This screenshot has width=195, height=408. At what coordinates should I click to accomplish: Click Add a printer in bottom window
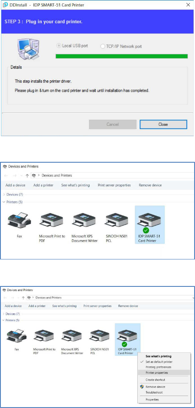[x=37, y=306]
